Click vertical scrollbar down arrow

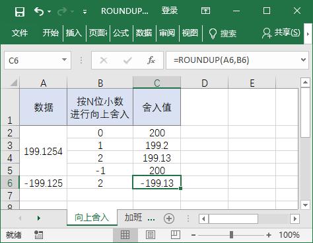pyautogui.click(x=305, y=205)
